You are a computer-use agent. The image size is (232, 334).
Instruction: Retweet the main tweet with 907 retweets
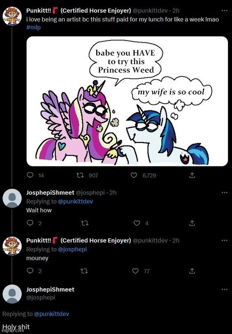[x=80, y=175]
